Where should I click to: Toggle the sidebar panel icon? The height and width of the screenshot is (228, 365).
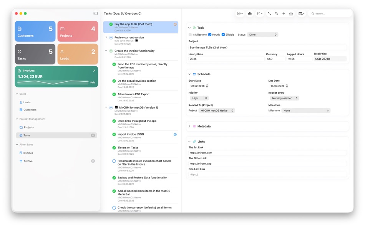95,13
